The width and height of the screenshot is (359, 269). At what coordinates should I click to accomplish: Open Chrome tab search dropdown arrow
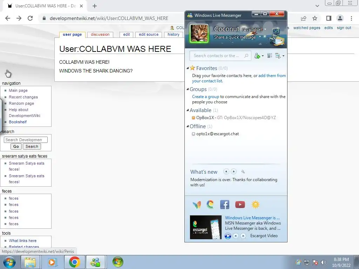click(x=317, y=6)
